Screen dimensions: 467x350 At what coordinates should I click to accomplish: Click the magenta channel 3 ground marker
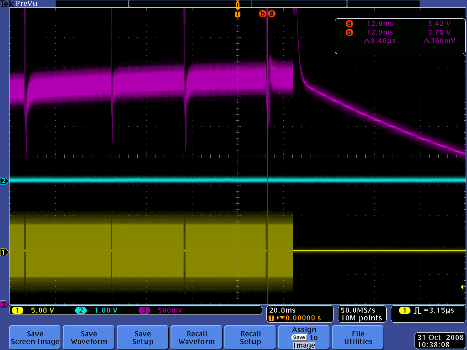(x=4, y=304)
